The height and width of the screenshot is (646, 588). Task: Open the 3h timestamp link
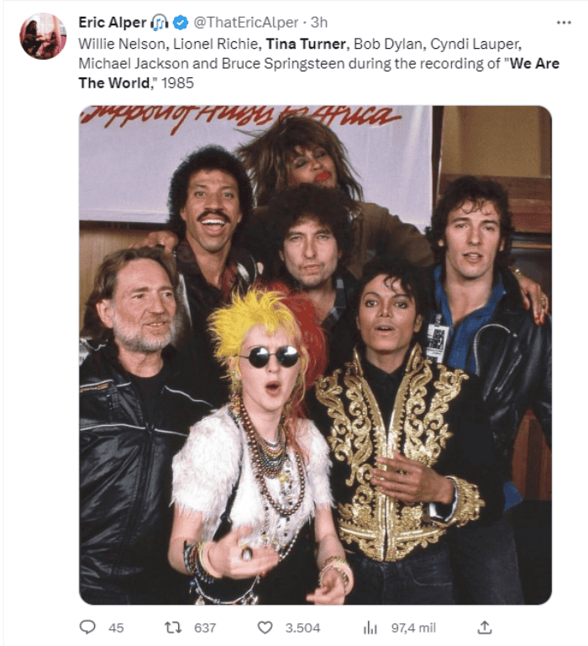319,22
